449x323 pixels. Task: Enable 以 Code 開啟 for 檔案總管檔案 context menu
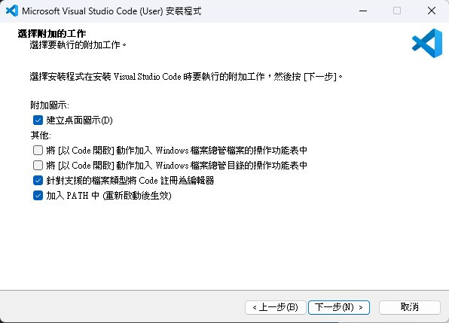(38, 150)
